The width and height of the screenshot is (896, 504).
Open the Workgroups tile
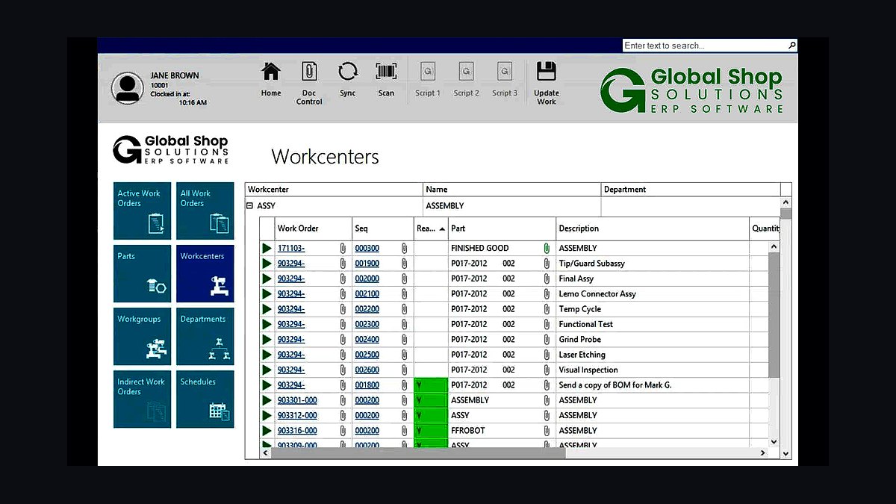142,336
